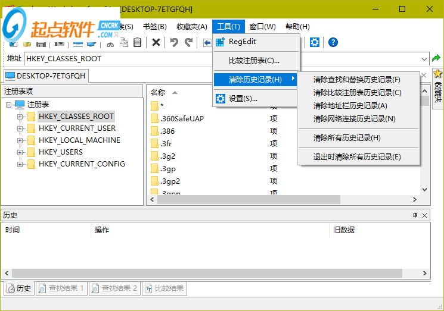
Task: Expand the HKEY_USERS tree node
Action: [x=20, y=152]
